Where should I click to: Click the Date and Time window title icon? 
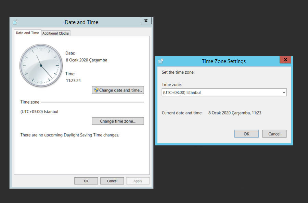pos(15,22)
